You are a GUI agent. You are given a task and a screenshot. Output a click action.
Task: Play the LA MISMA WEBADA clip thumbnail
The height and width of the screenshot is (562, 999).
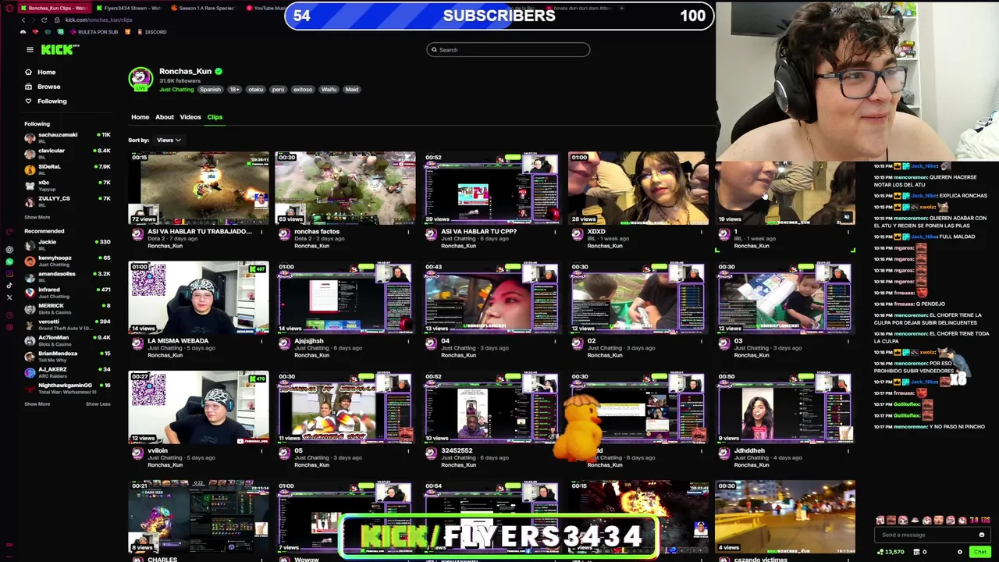(x=199, y=297)
